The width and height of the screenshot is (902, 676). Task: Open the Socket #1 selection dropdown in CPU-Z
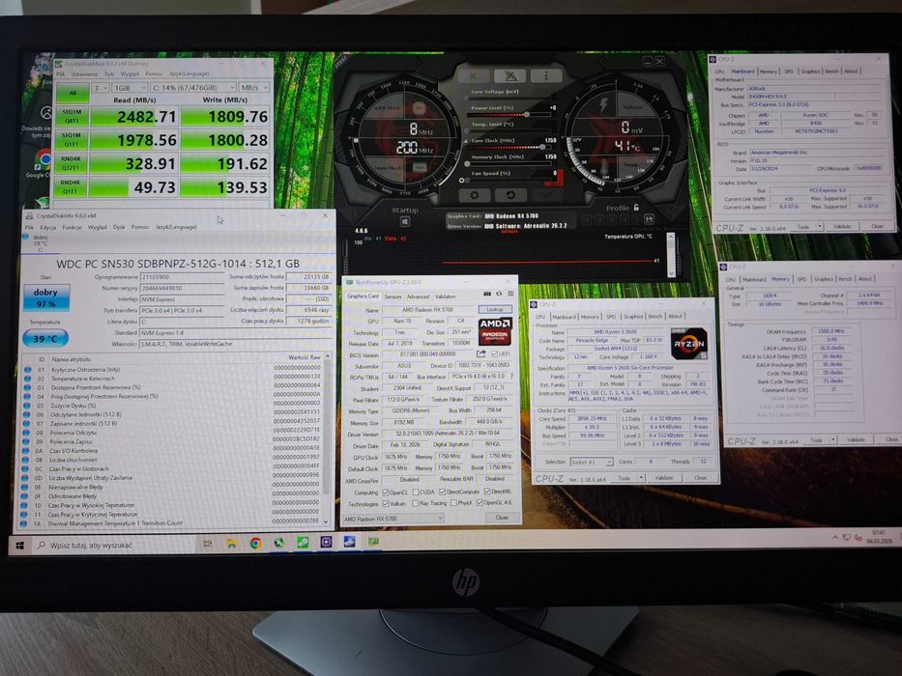pos(592,462)
